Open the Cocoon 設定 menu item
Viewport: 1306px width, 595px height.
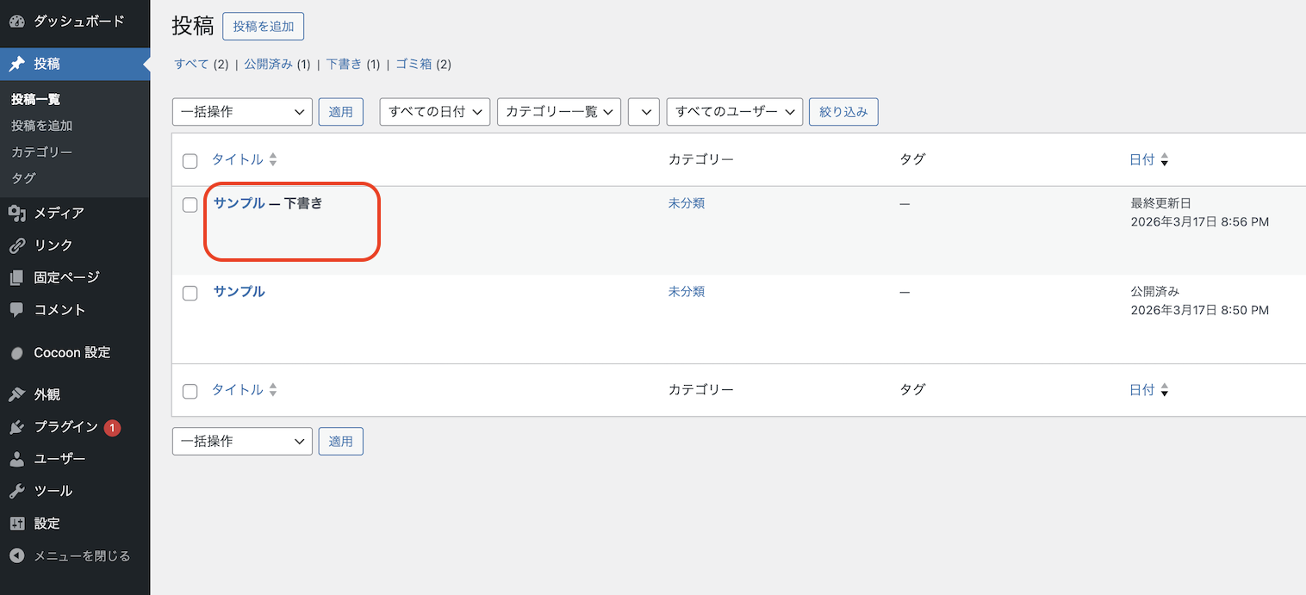tap(72, 353)
